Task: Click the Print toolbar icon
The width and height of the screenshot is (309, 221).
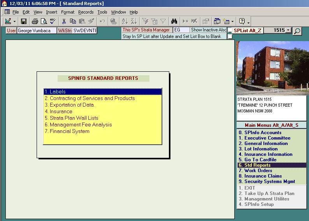Action: 35,21
